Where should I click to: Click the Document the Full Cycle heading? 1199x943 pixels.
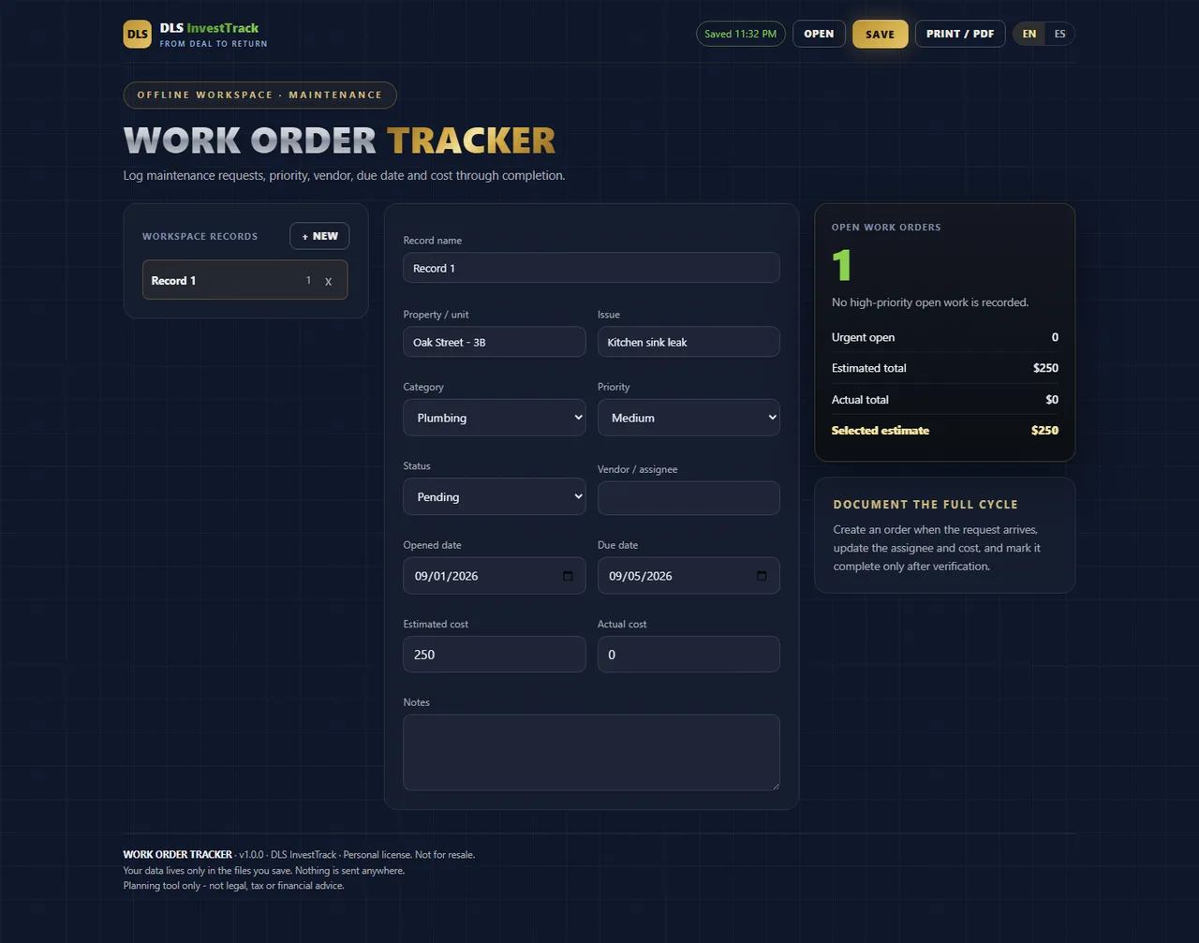[925, 504]
